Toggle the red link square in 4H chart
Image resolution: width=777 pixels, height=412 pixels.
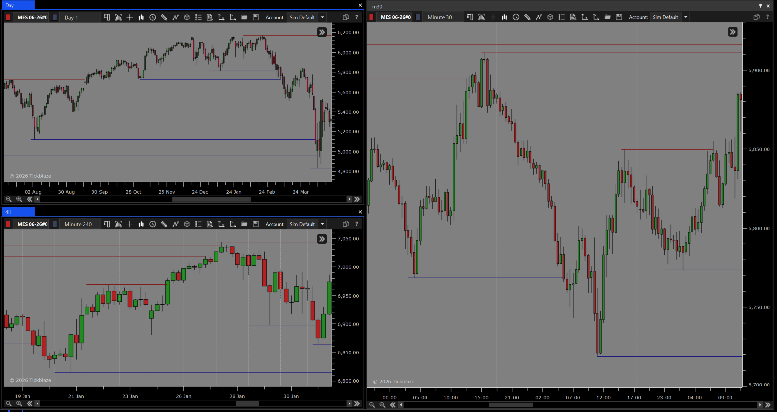pos(8,224)
